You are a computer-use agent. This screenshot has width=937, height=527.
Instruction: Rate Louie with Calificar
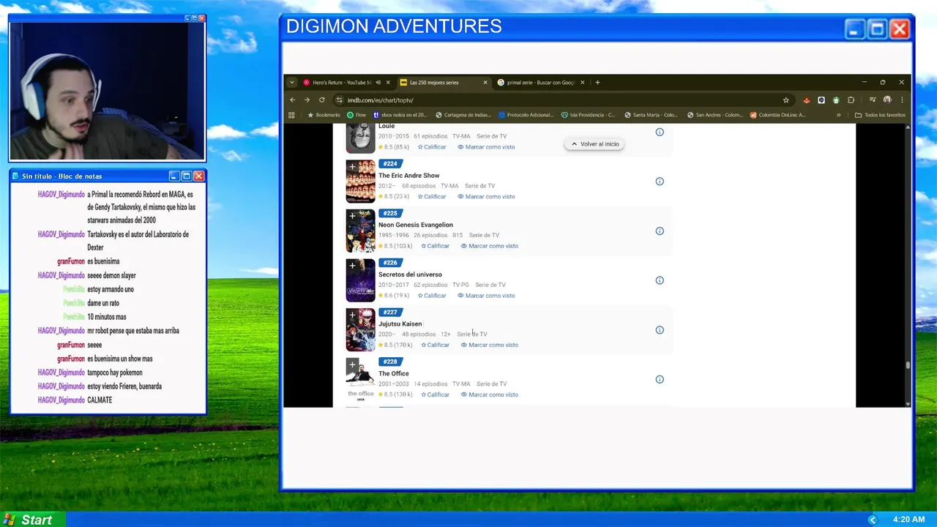click(432, 147)
